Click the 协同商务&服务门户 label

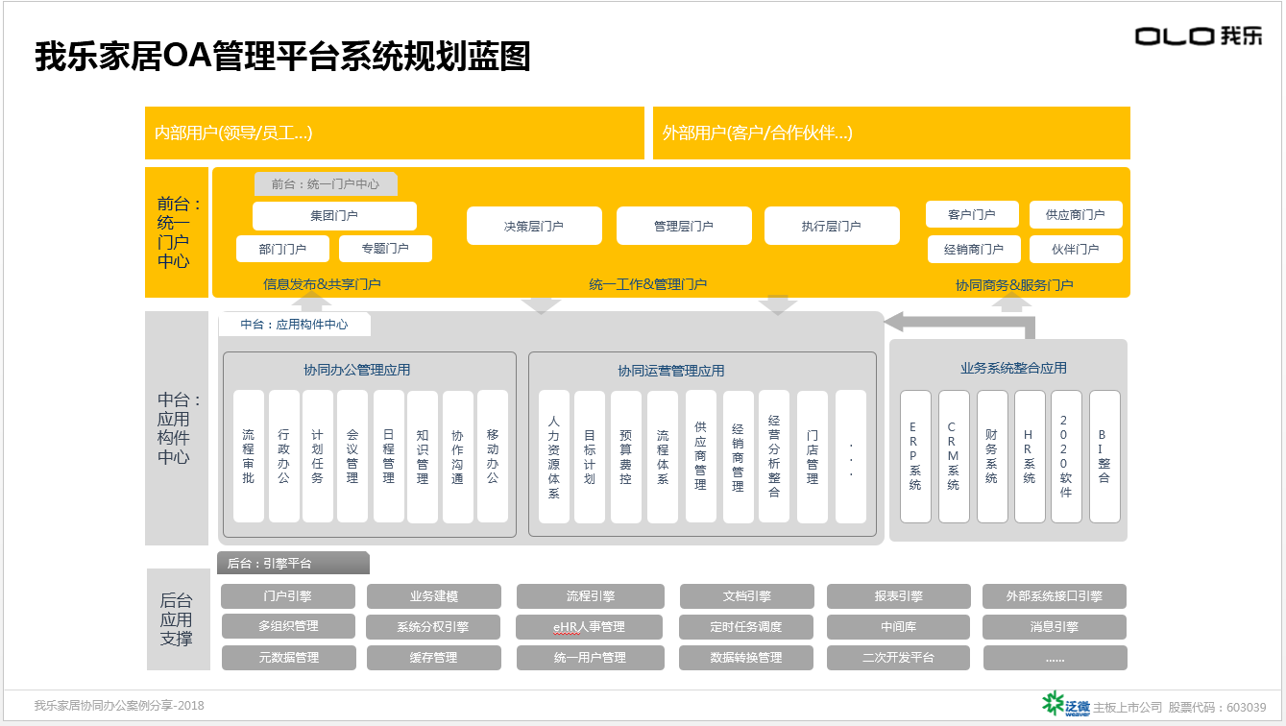point(1014,285)
